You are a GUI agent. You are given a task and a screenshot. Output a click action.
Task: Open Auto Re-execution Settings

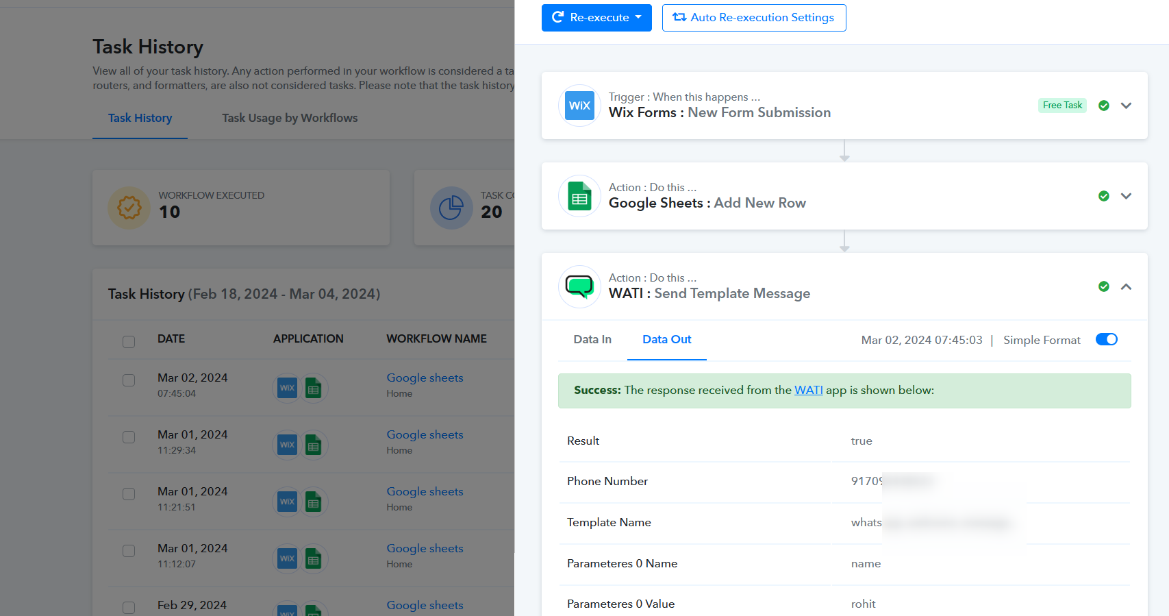[x=754, y=18]
